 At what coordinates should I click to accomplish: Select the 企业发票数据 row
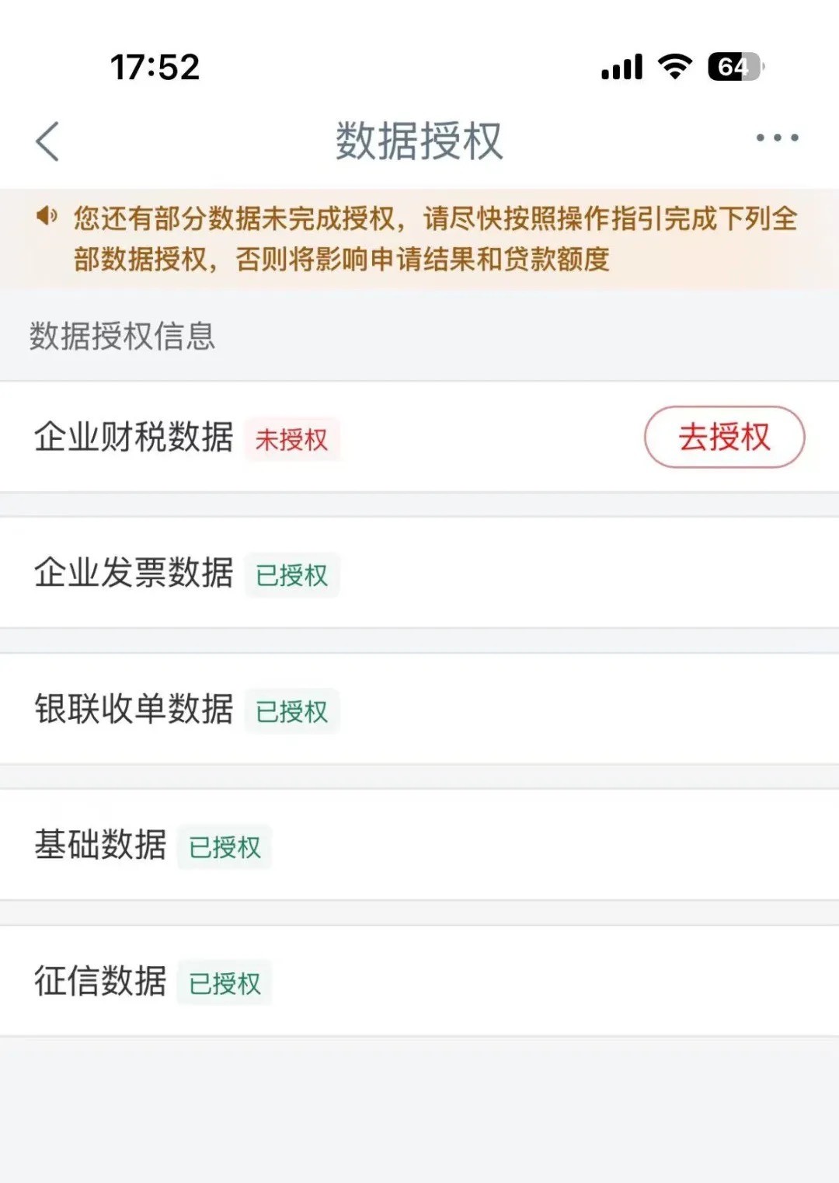coord(134,573)
